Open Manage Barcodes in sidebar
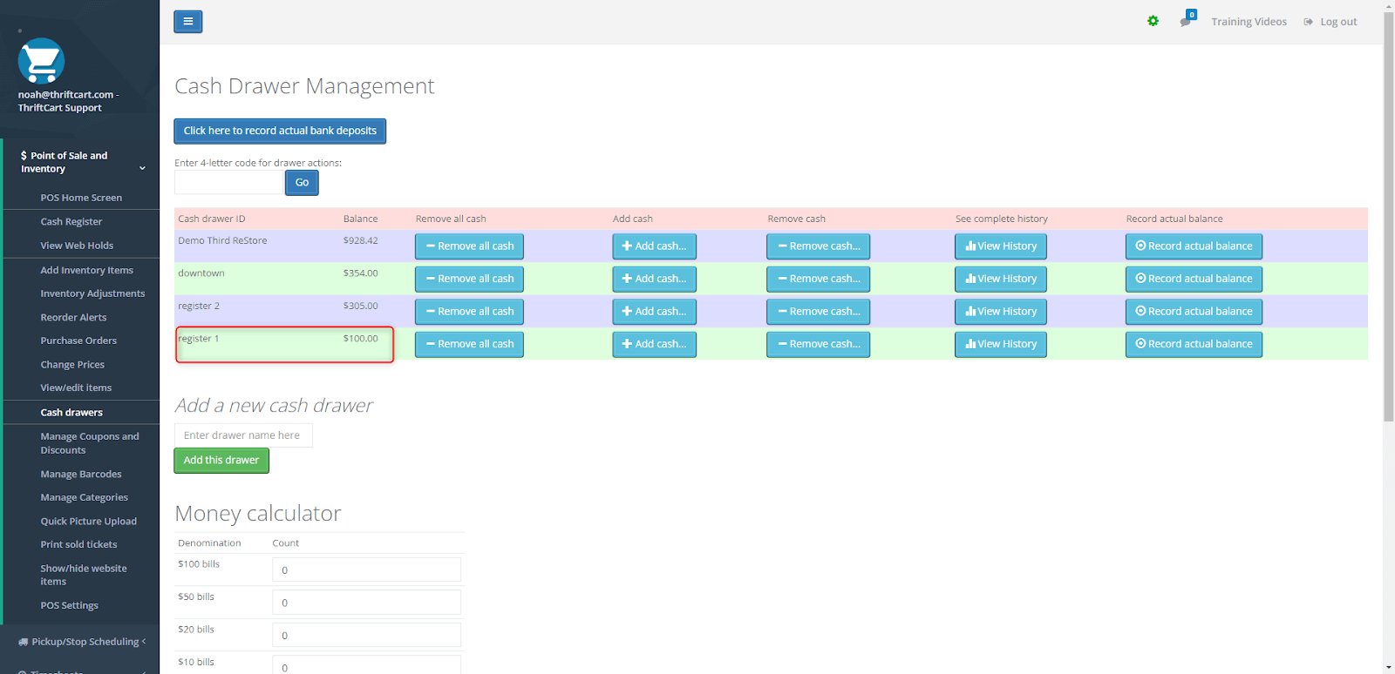1395x674 pixels. pyautogui.click(x=81, y=475)
